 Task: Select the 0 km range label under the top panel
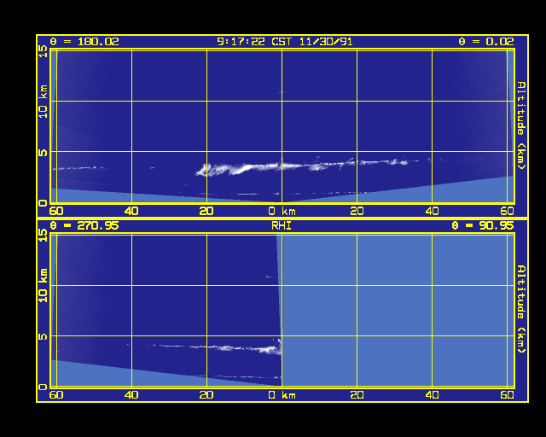click(282, 211)
